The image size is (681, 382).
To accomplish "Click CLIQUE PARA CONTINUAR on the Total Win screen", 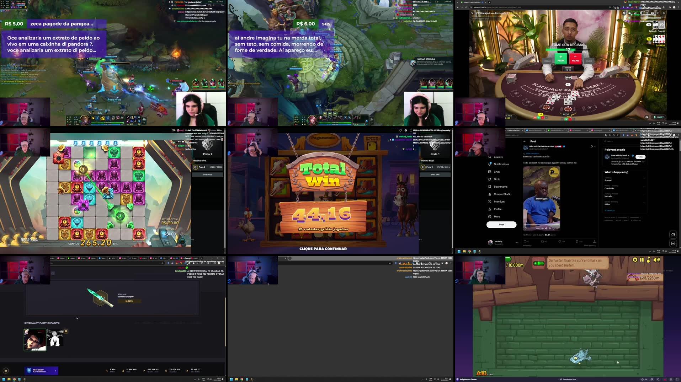I will tap(323, 249).
